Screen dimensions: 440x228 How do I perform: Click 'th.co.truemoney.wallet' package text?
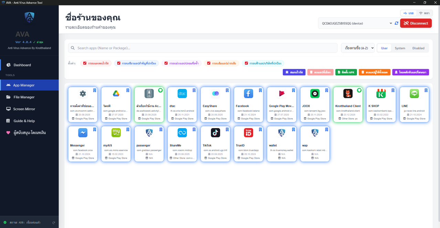[x=282, y=150]
